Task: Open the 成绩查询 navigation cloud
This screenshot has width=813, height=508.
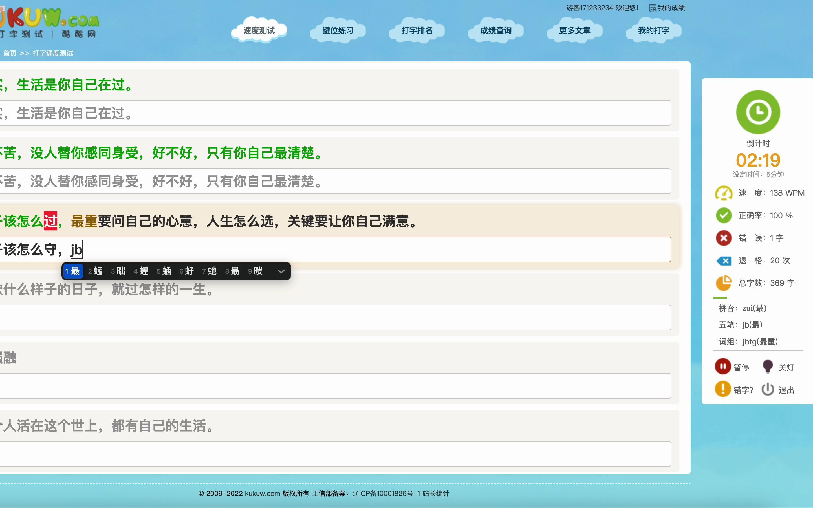Action: pyautogui.click(x=495, y=30)
